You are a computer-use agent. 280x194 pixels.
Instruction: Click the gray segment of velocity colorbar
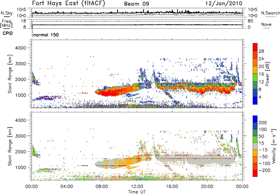pos(255,146)
